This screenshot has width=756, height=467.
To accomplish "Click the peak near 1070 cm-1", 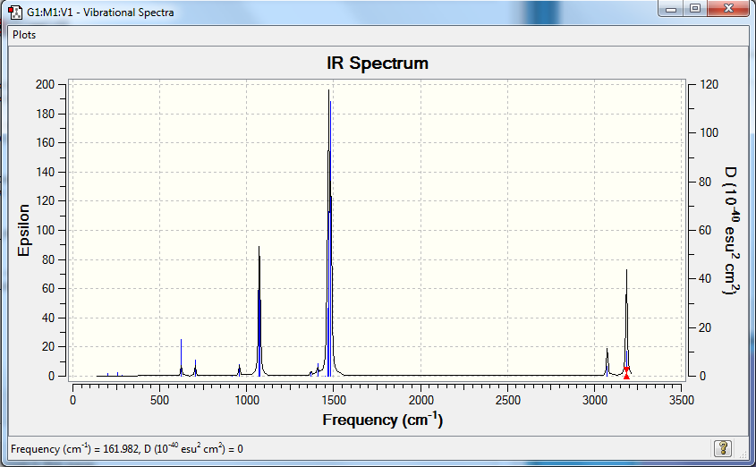I will point(259,310).
